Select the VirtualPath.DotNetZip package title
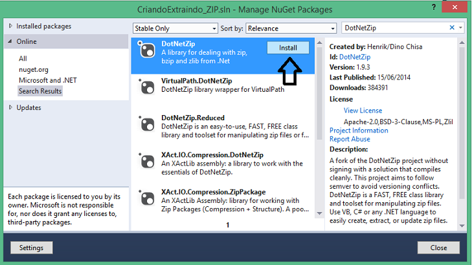Image resolution: width=472 pixels, height=265 pixels. (197, 81)
